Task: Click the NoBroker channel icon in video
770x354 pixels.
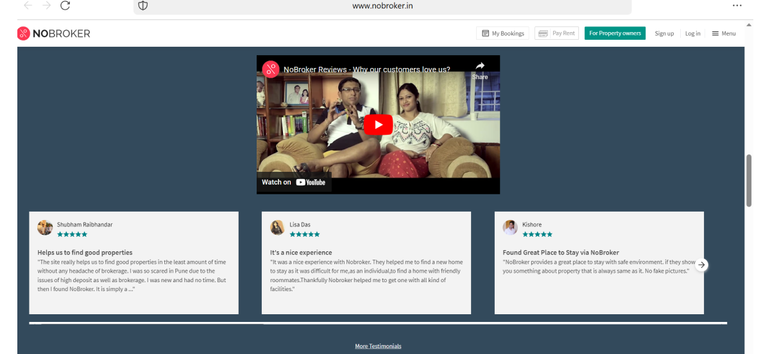Action: coord(271,69)
